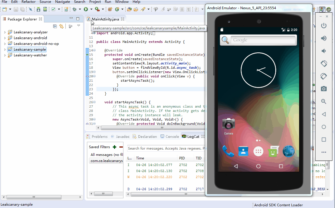Open the Contacts app on emulator dock
335x208 pixels.
(243, 151)
